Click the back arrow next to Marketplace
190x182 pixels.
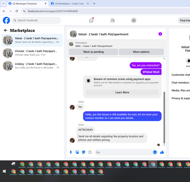coord(6,30)
